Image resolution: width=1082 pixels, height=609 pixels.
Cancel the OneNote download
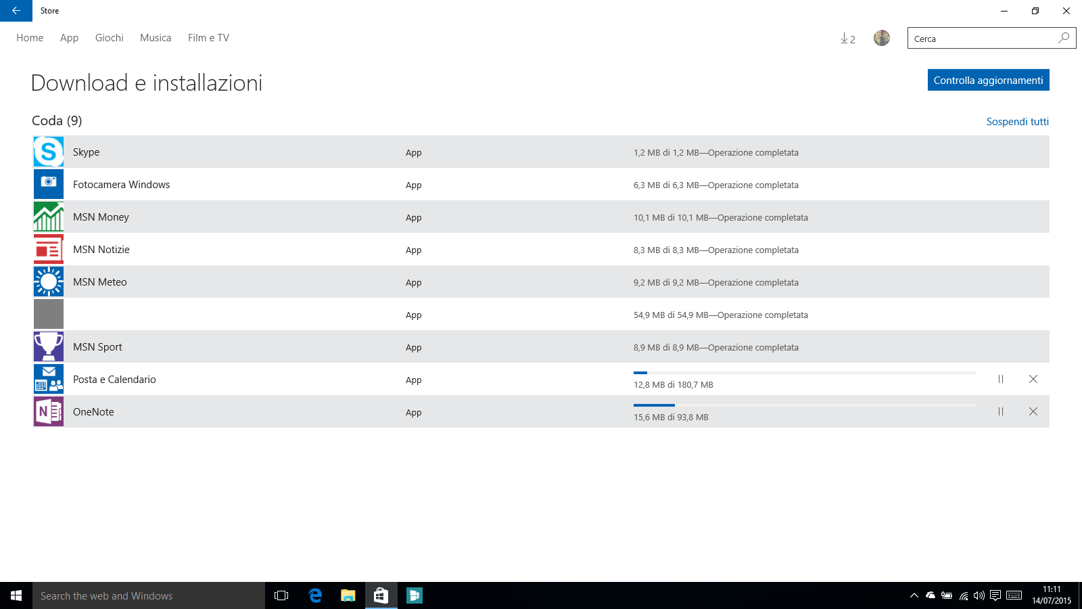1033,411
